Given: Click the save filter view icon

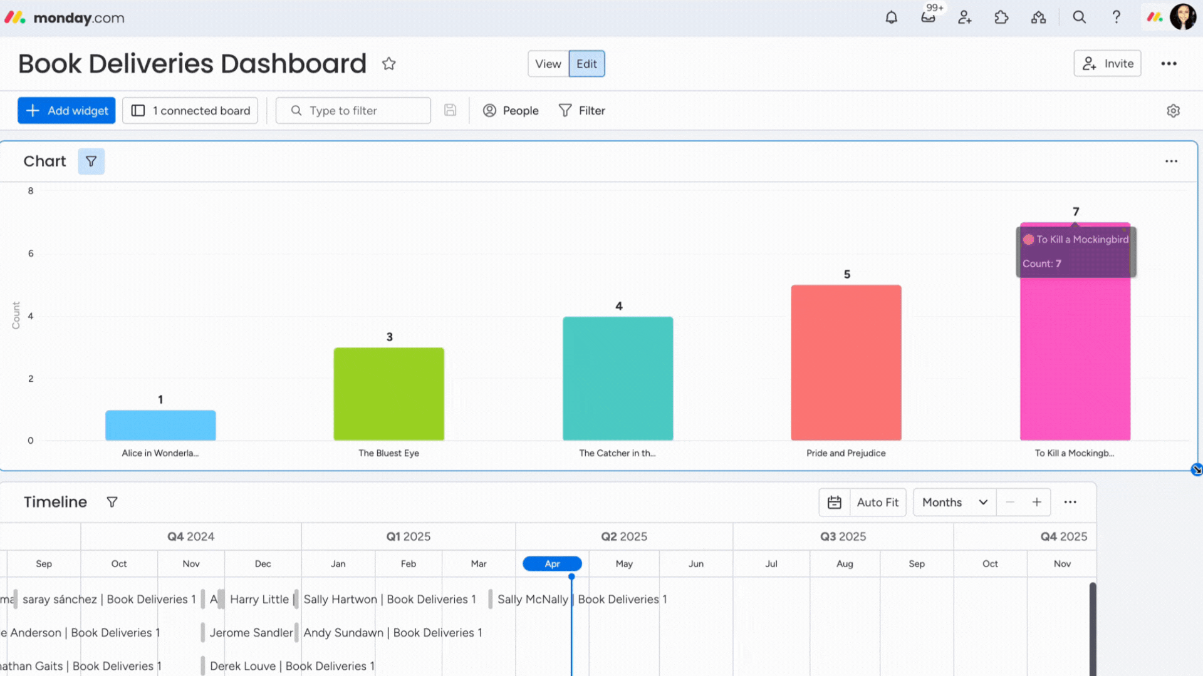Looking at the screenshot, I should [450, 110].
